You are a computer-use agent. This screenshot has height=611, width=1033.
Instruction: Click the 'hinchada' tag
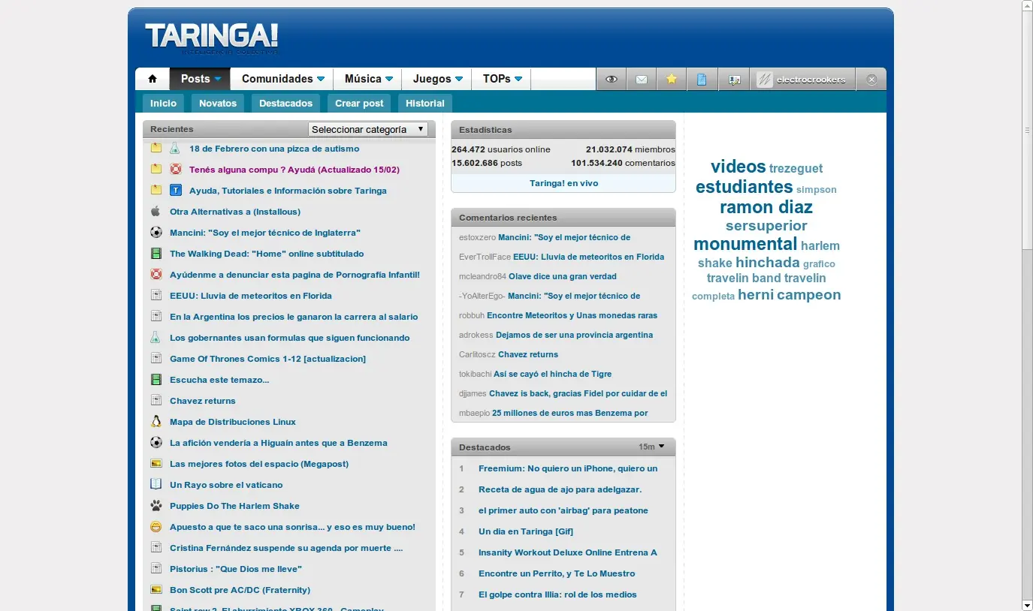pyautogui.click(x=768, y=263)
